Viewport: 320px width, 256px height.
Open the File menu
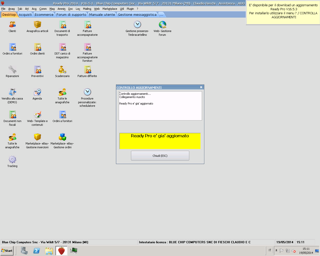coord(3,9)
